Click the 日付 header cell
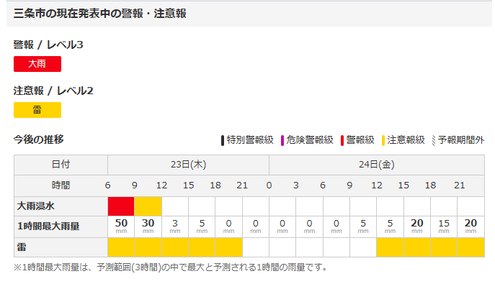Viewport: 495px width, 284px height. point(61,165)
